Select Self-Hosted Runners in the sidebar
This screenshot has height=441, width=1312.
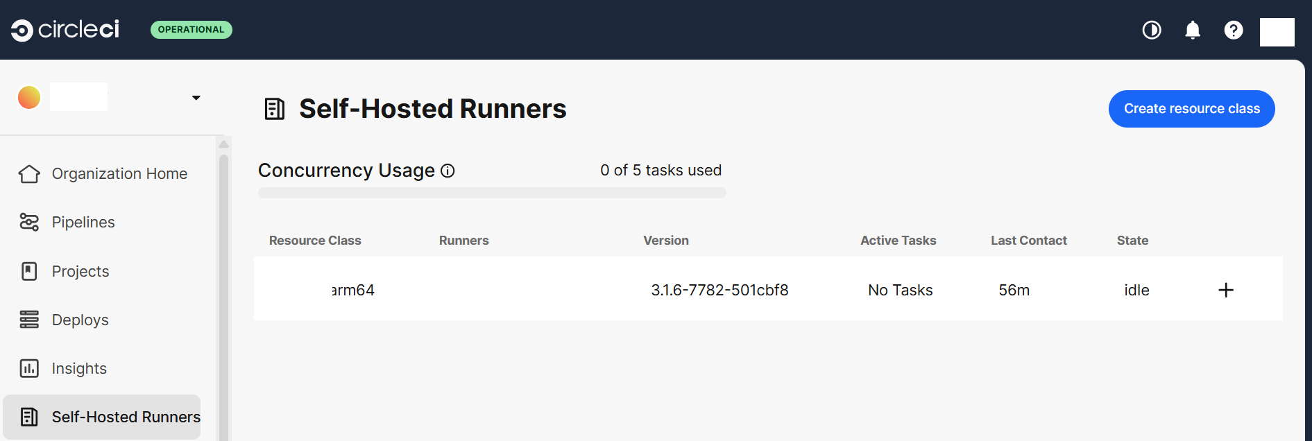click(102, 417)
